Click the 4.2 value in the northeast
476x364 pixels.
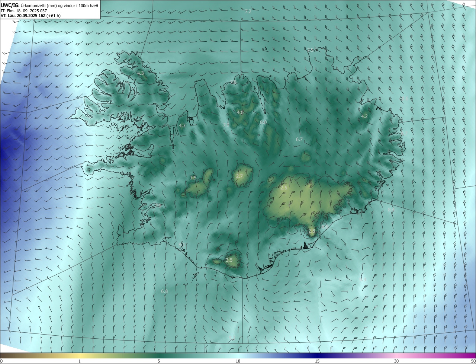click(364, 116)
